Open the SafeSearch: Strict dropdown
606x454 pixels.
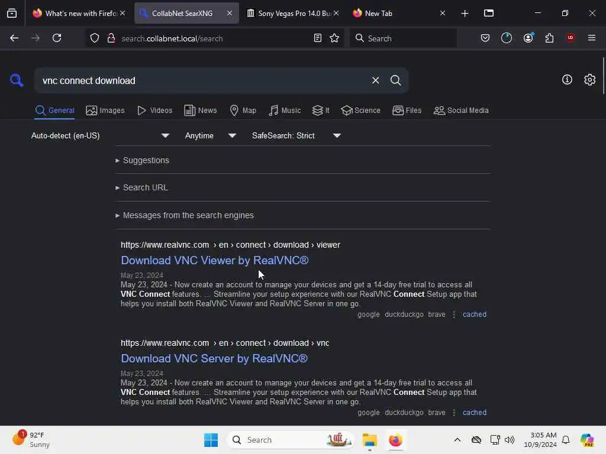click(296, 135)
